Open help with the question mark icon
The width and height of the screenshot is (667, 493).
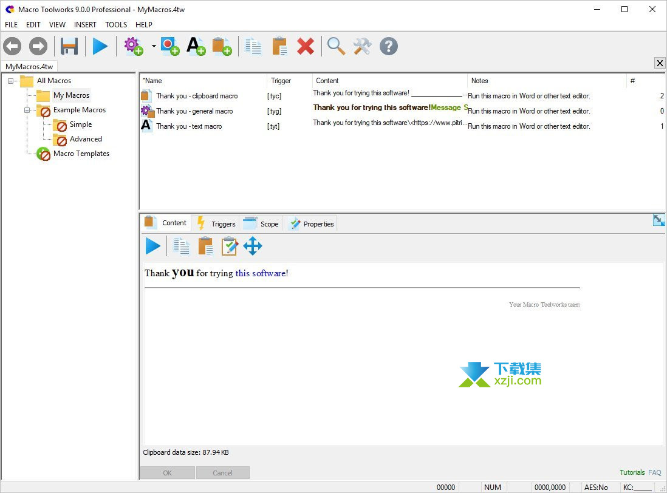click(388, 46)
